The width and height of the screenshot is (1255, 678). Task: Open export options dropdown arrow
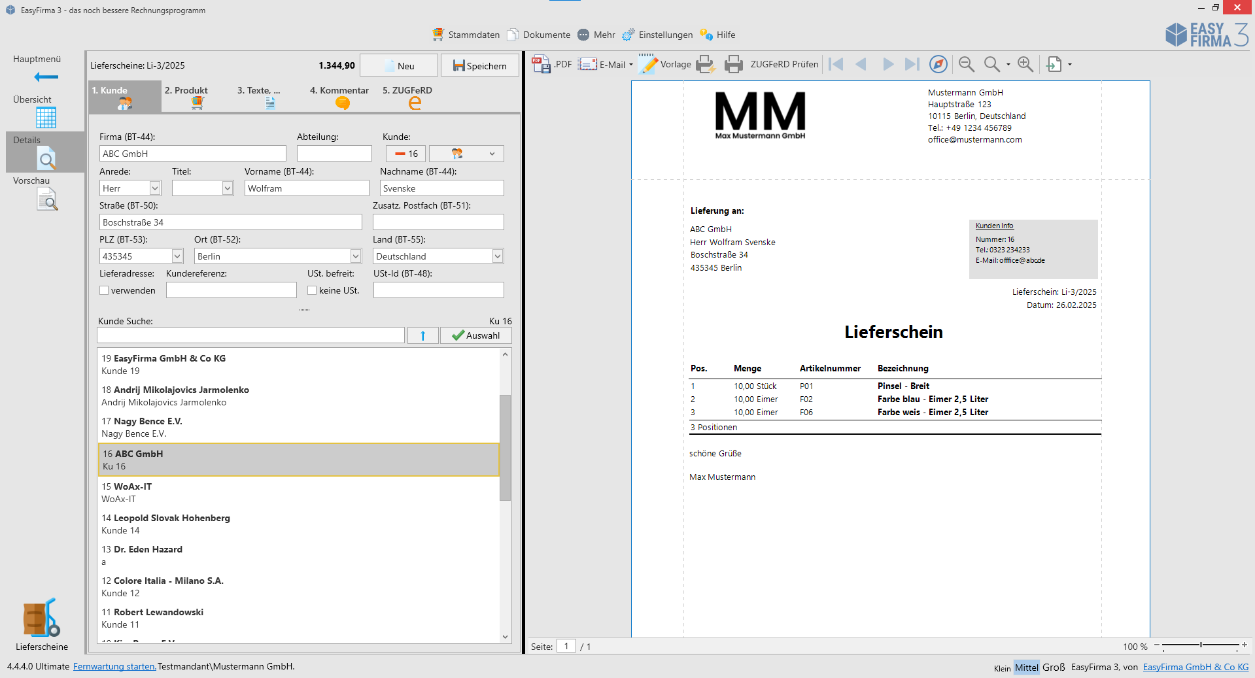pos(1070,65)
